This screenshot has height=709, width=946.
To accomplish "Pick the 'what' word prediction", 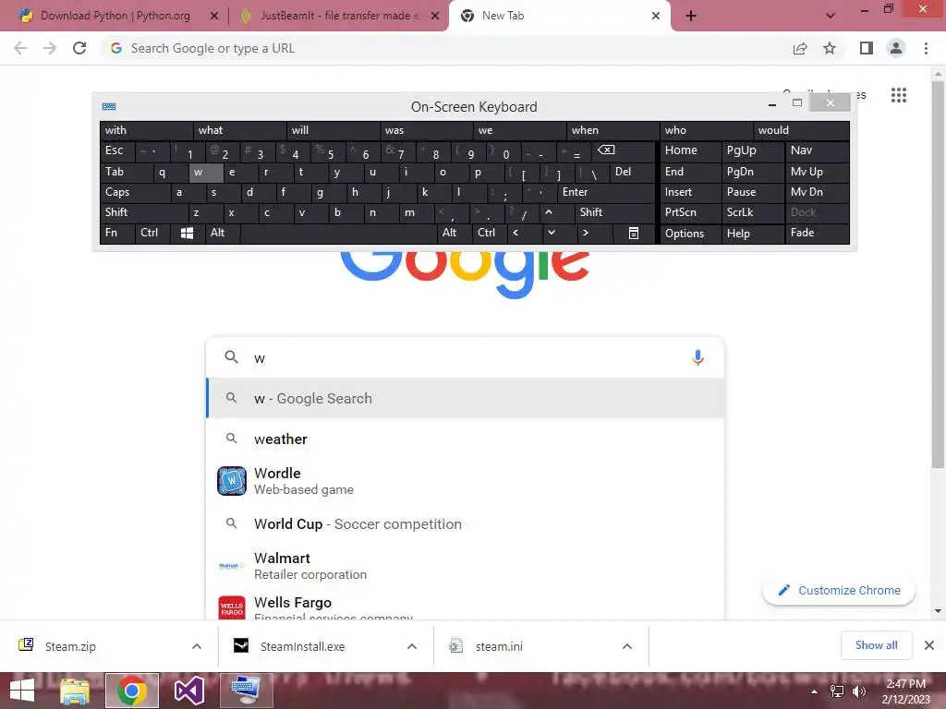I will click(239, 130).
